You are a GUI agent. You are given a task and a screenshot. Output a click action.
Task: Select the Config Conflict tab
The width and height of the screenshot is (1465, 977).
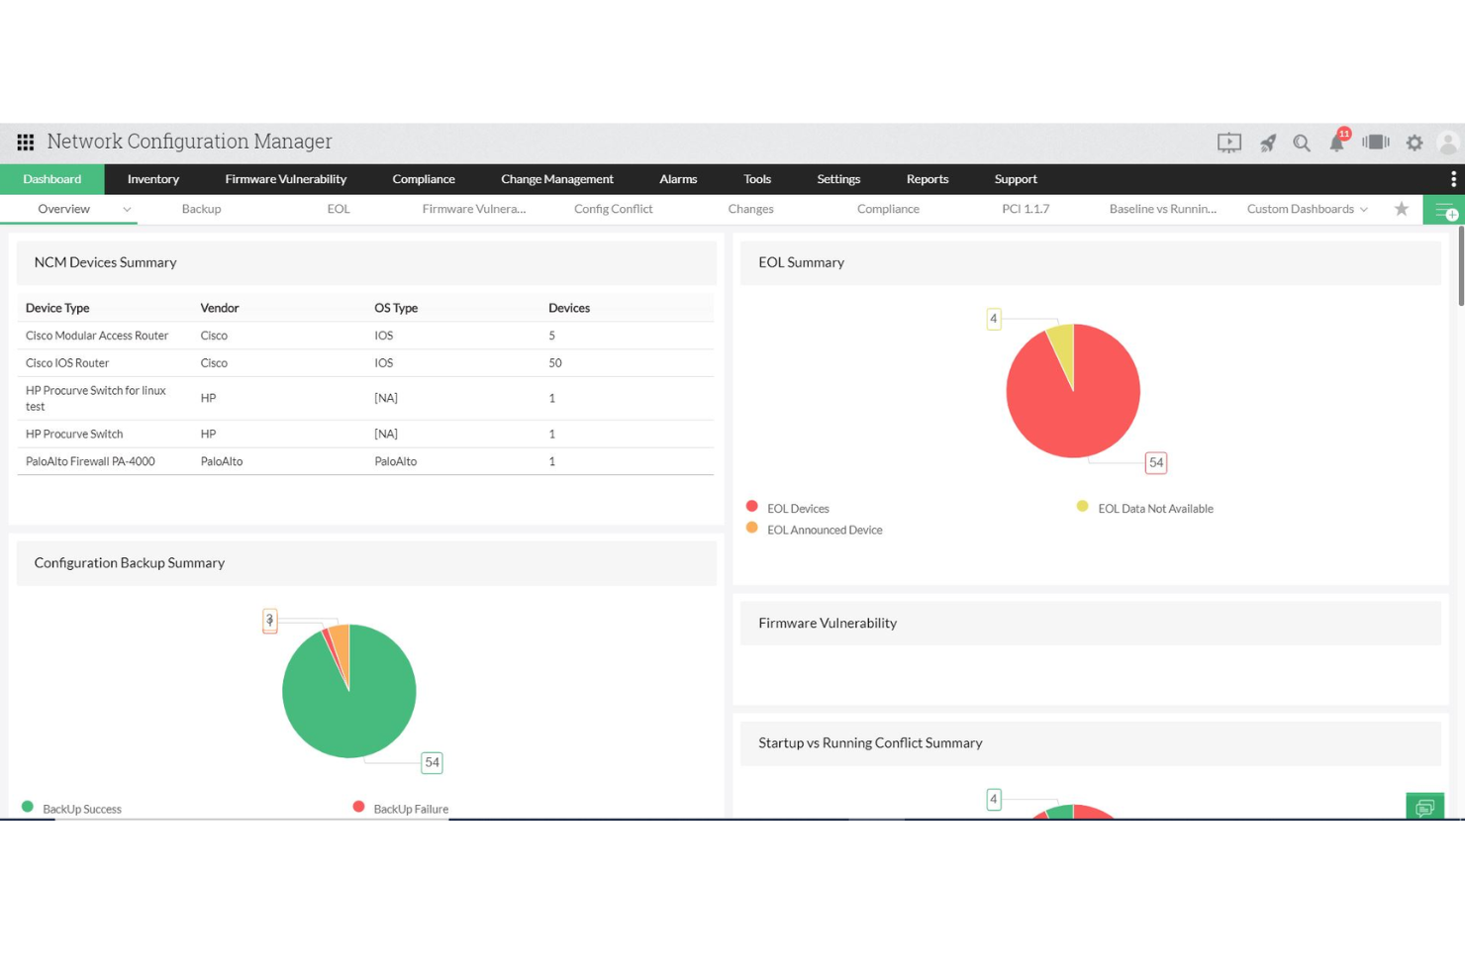pyautogui.click(x=613, y=209)
